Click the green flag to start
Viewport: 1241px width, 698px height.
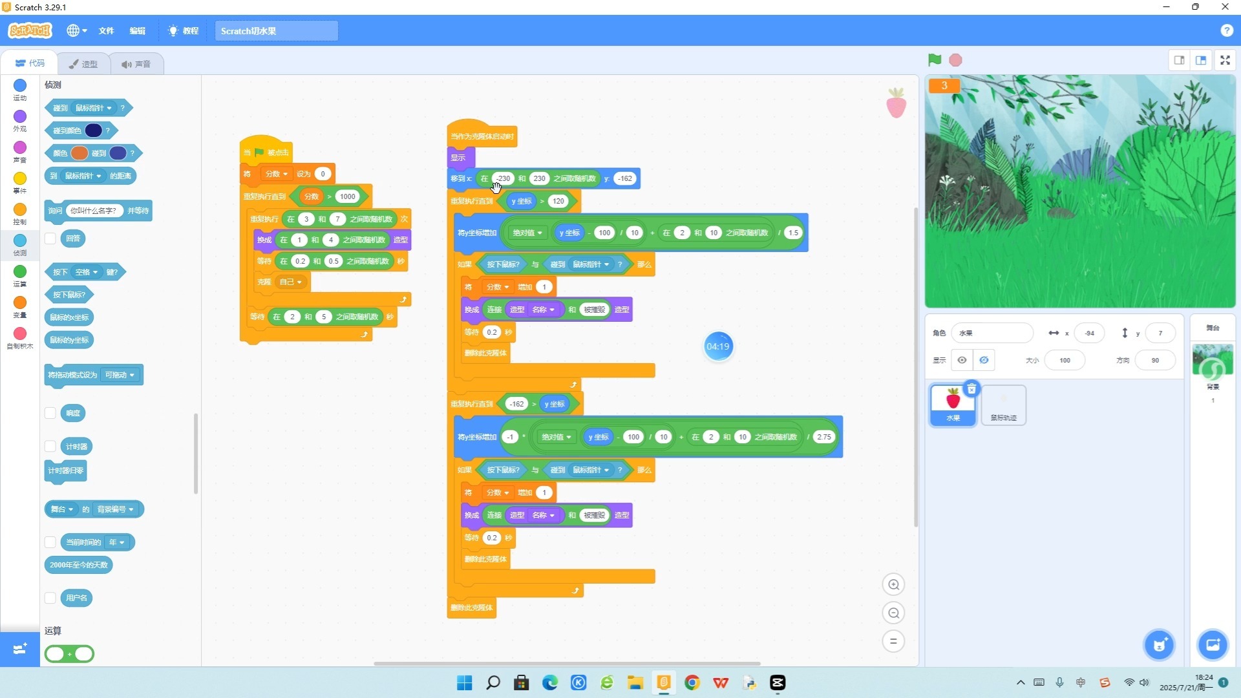[x=935, y=60]
